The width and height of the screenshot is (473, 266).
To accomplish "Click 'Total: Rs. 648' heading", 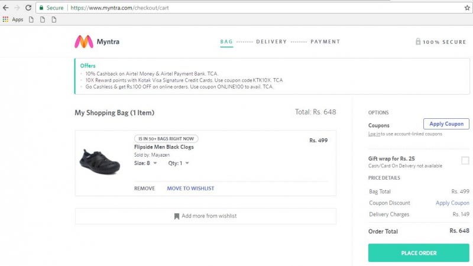I will pyautogui.click(x=315, y=112).
